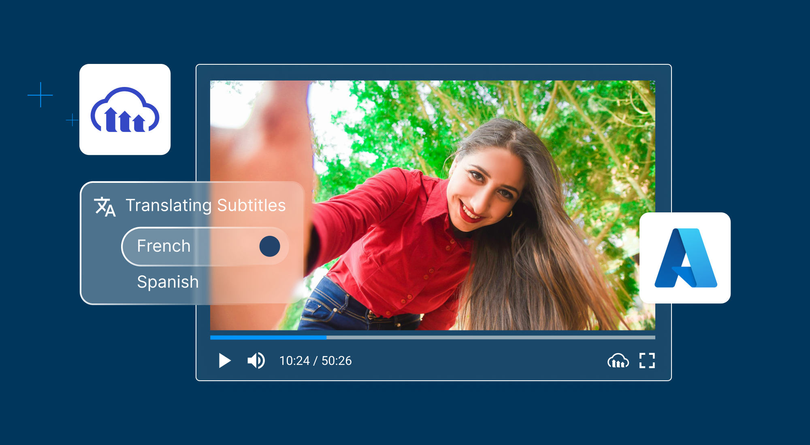This screenshot has height=445, width=810.
Task: Click the video timestamp 10:24 / 50:26
Action: [315, 360]
